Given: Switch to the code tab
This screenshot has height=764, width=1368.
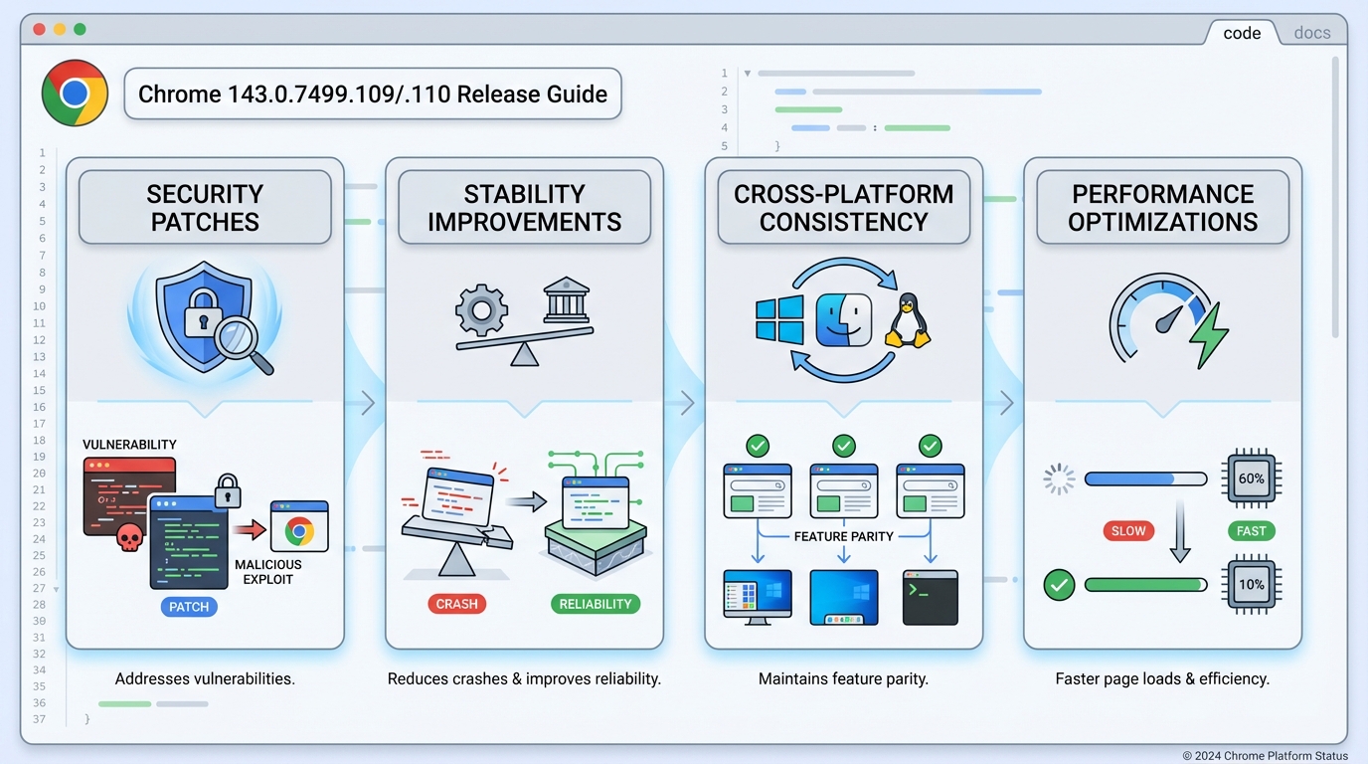Looking at the screenshot, I should (x=1242, y=33).
